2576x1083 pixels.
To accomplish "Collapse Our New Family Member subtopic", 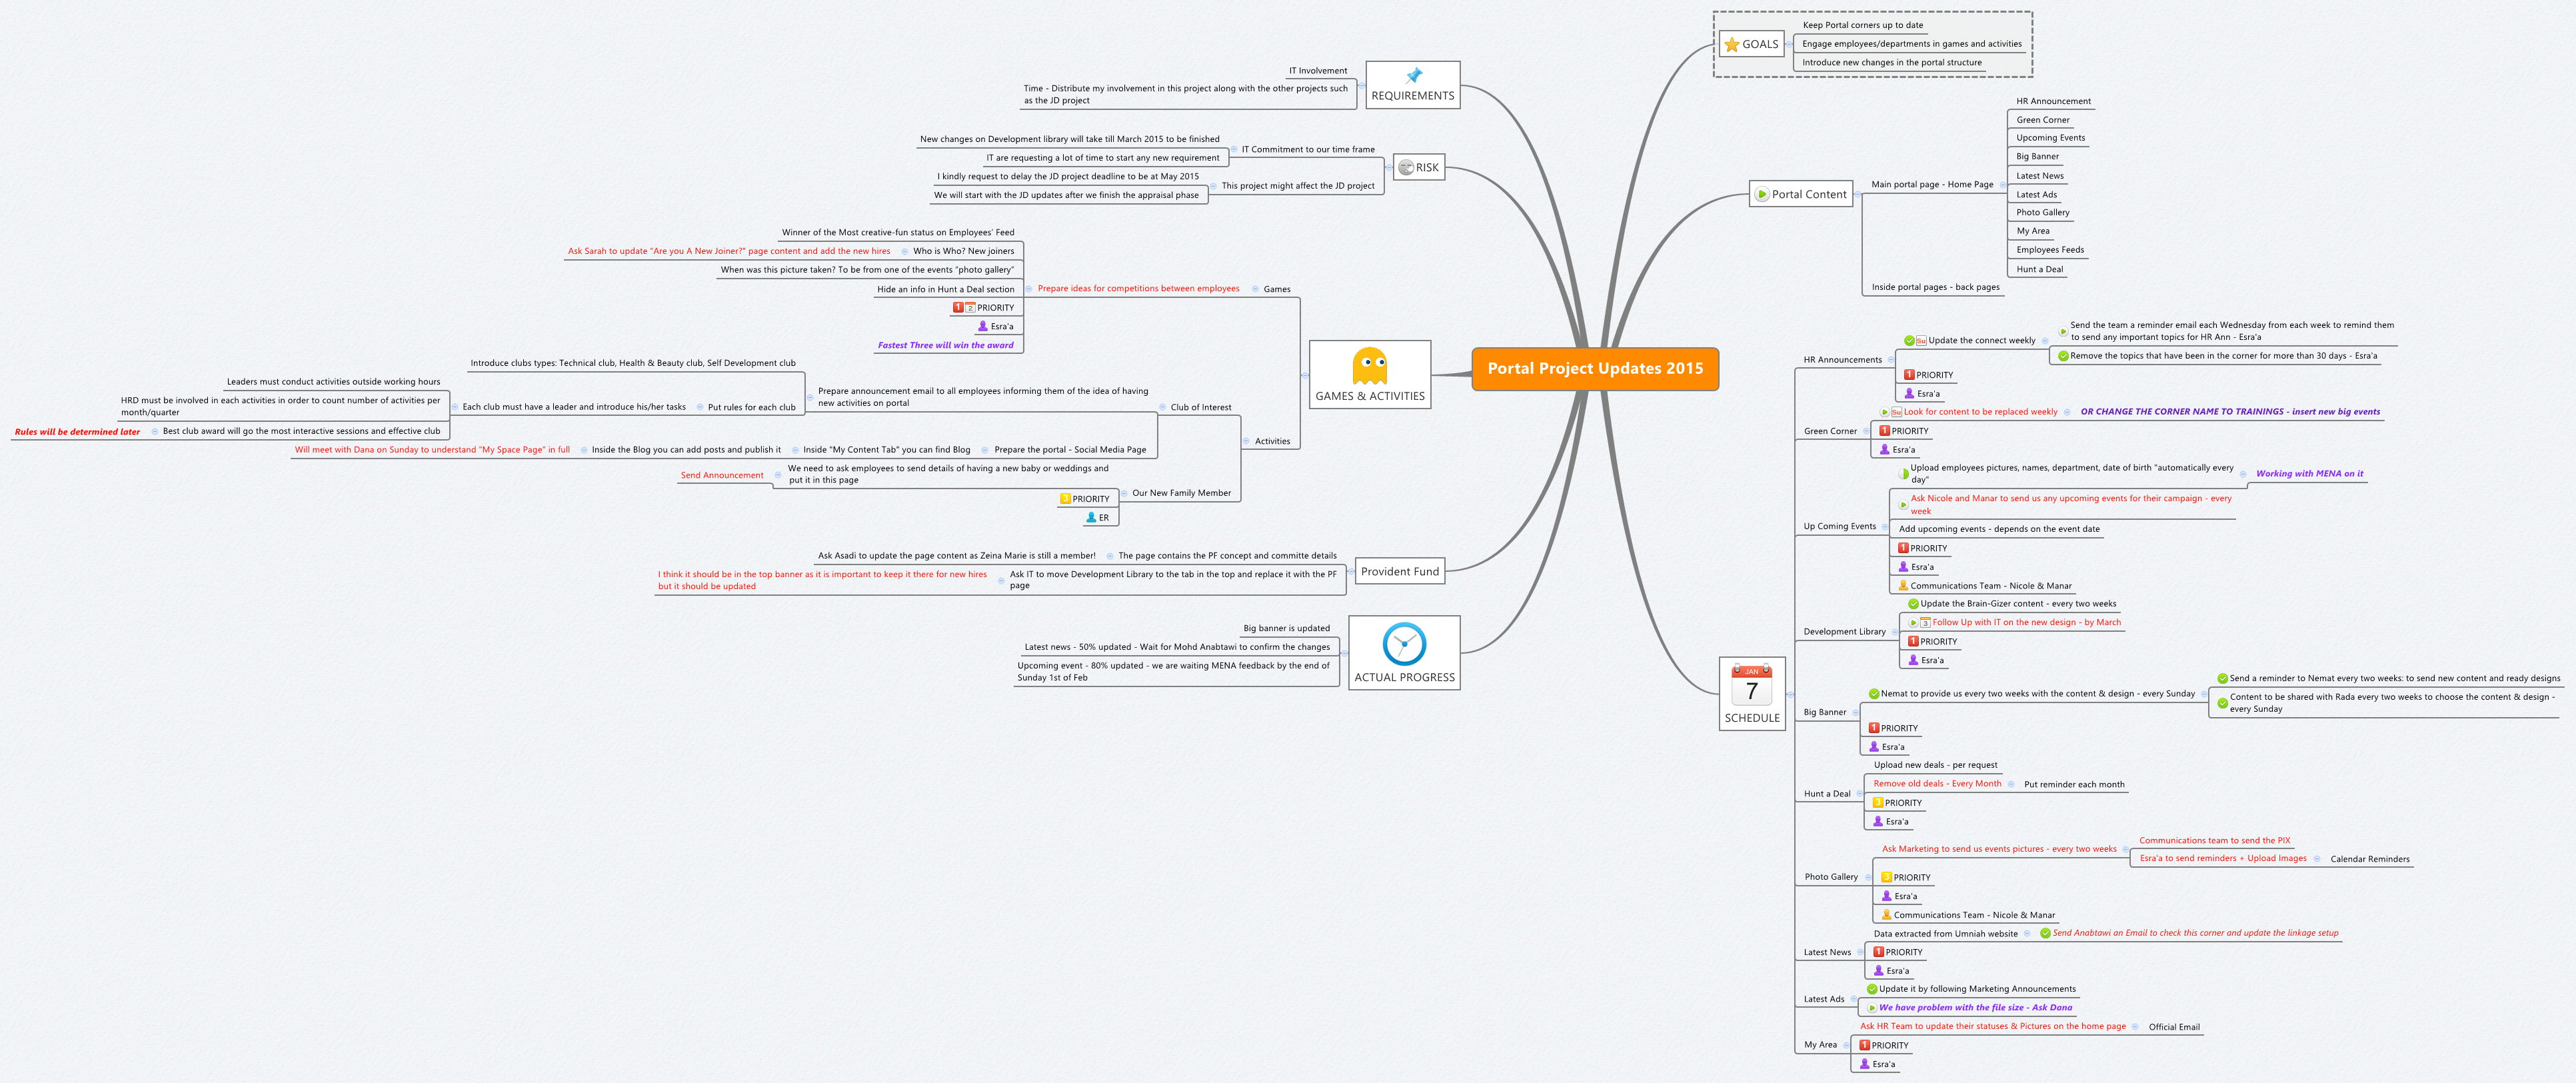I will pos(1123,493).
